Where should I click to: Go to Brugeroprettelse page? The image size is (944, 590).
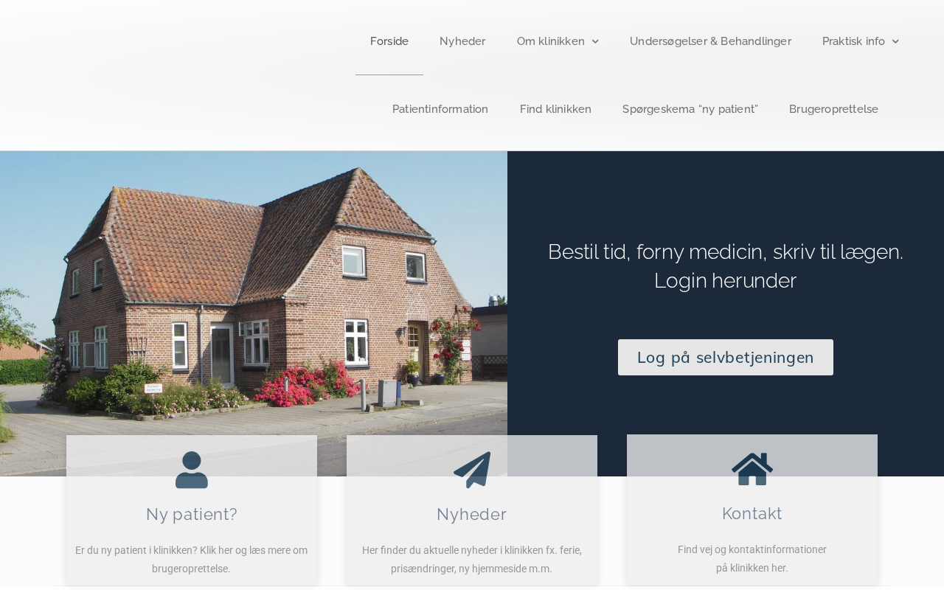[833, 109]
